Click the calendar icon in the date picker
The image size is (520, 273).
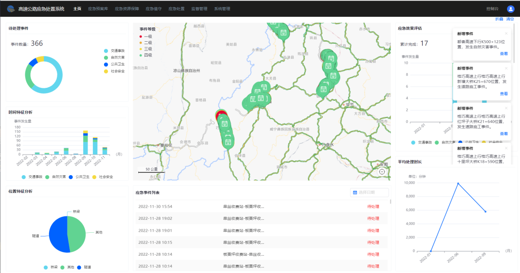(355, 192)
